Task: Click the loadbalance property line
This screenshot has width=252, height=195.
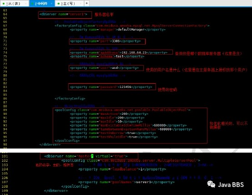Action: (x=122, y=169)
